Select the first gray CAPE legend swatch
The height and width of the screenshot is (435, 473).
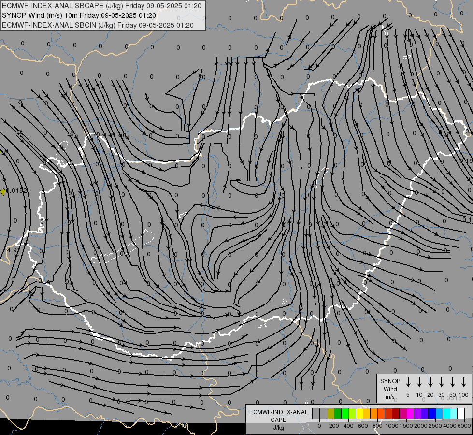pos(316,413)
